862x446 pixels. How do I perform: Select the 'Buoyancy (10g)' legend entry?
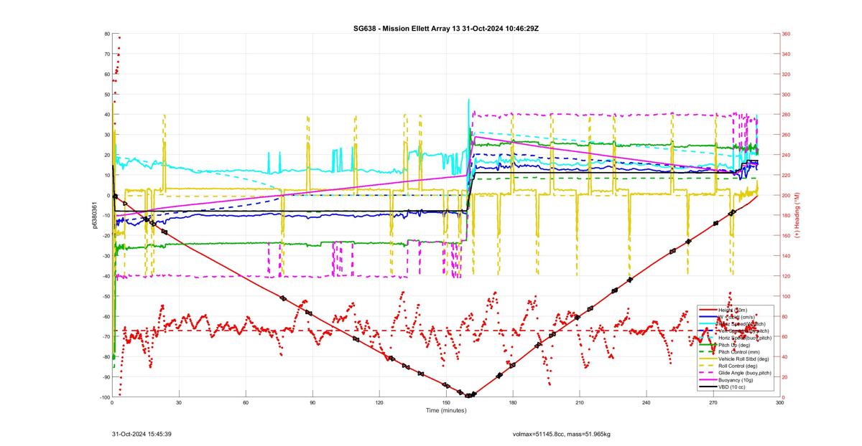[x=736, y=380]
